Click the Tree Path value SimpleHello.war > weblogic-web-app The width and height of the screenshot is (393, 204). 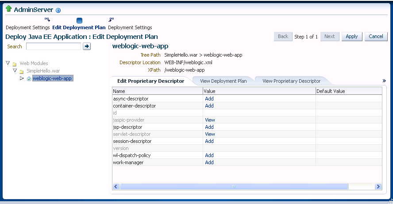tap(203, 55)
